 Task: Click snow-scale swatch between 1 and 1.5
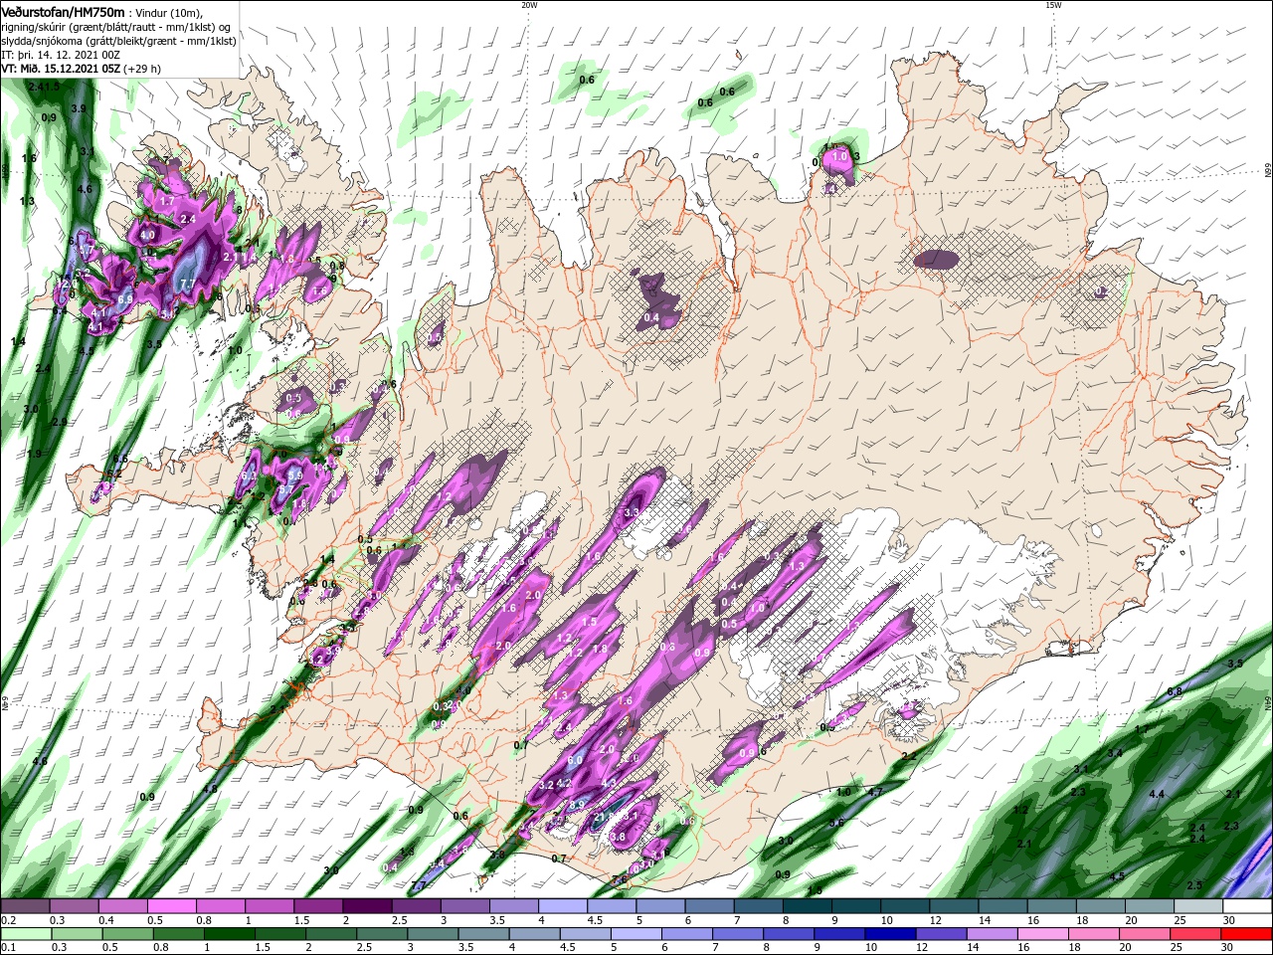point(270,907)
